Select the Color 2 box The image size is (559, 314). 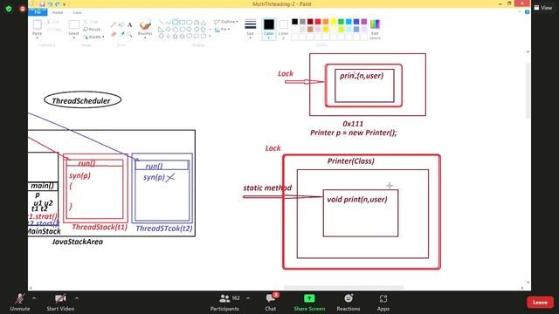click(x=283, y=29)
